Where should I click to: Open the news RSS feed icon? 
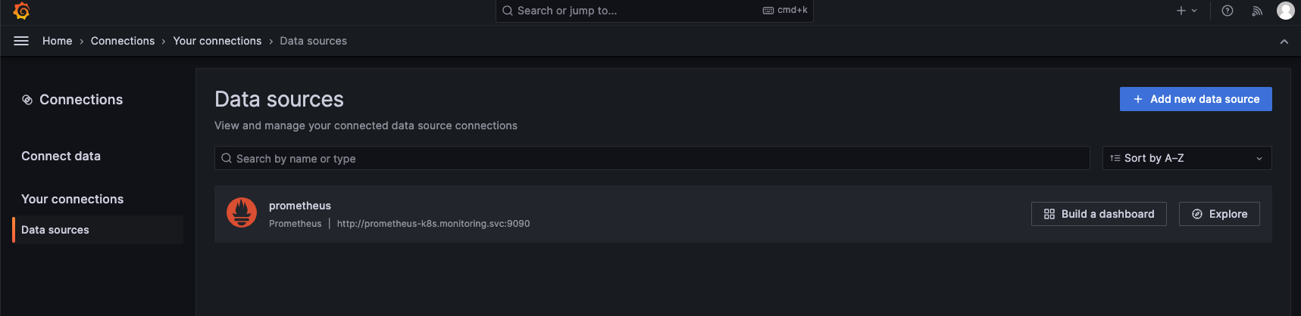1257,11
